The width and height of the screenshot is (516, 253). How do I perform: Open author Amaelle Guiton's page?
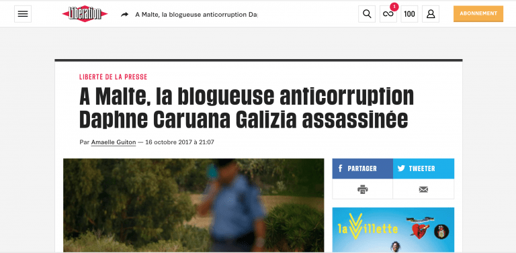(x=114, y=142)
